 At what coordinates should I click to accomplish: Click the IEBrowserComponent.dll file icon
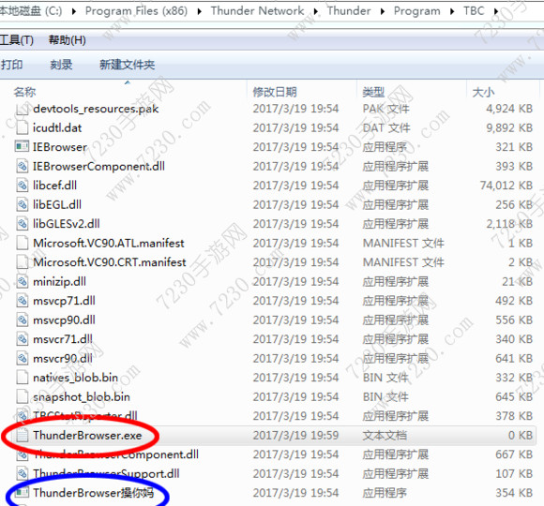tap(23, 167)
